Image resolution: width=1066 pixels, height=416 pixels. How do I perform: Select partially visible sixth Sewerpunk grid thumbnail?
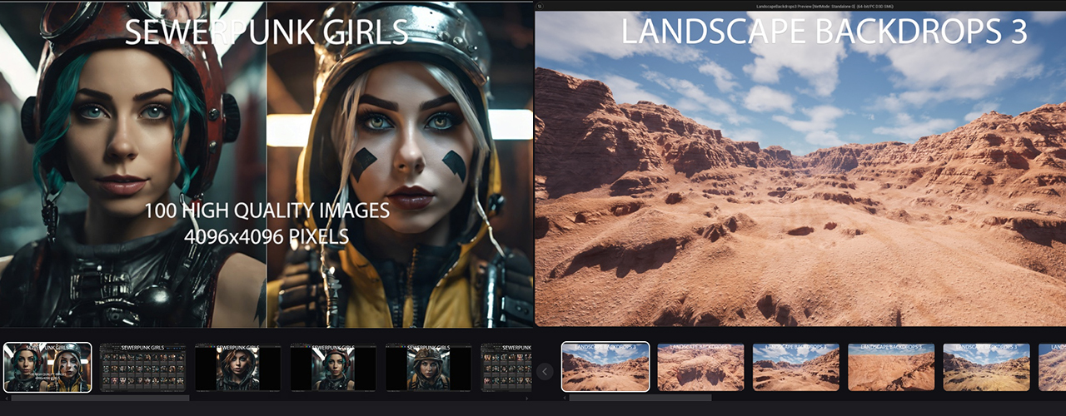(x=506, y=367)
